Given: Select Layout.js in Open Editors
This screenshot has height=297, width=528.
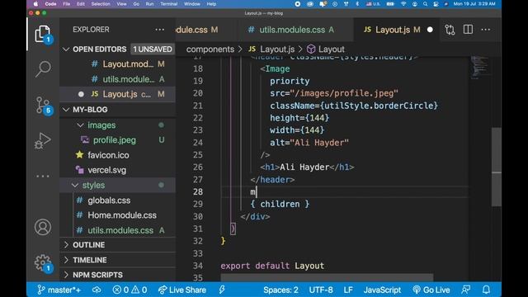Looking at the screenshot, I should 117,94.
